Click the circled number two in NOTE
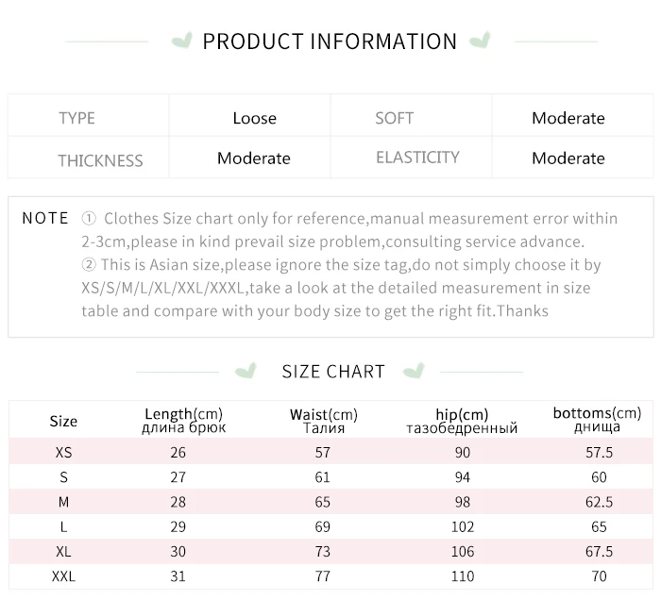661x616 pixels. [x=89, y=264]
